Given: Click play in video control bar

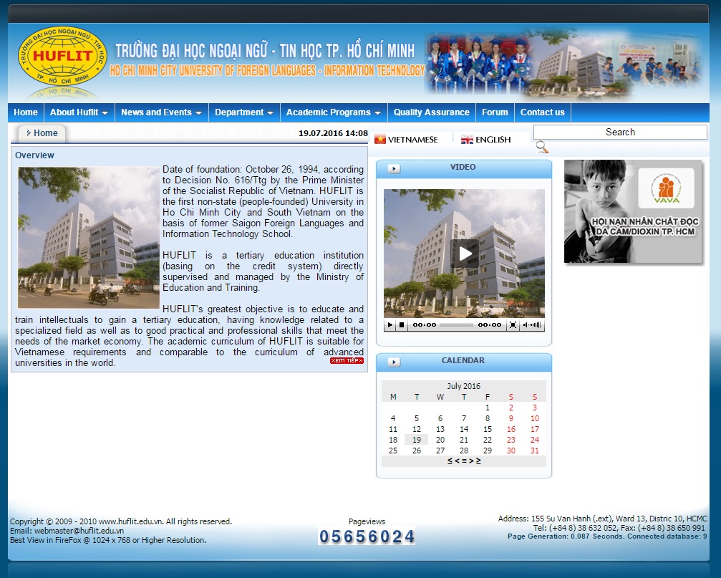Looking at the screenshot, I should 390,324.
